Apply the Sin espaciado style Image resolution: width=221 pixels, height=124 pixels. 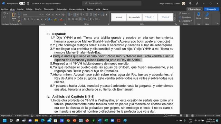[134, 17]
